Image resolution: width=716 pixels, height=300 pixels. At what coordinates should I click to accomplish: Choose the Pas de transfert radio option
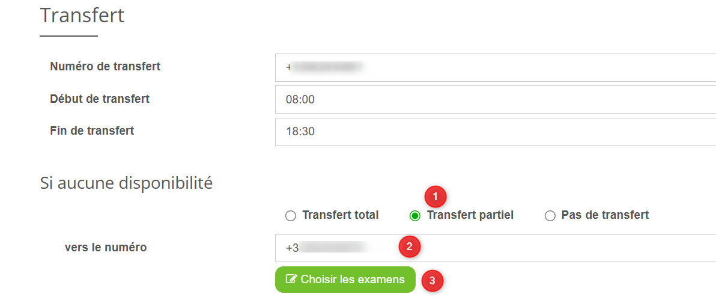(x=550, y=216)
